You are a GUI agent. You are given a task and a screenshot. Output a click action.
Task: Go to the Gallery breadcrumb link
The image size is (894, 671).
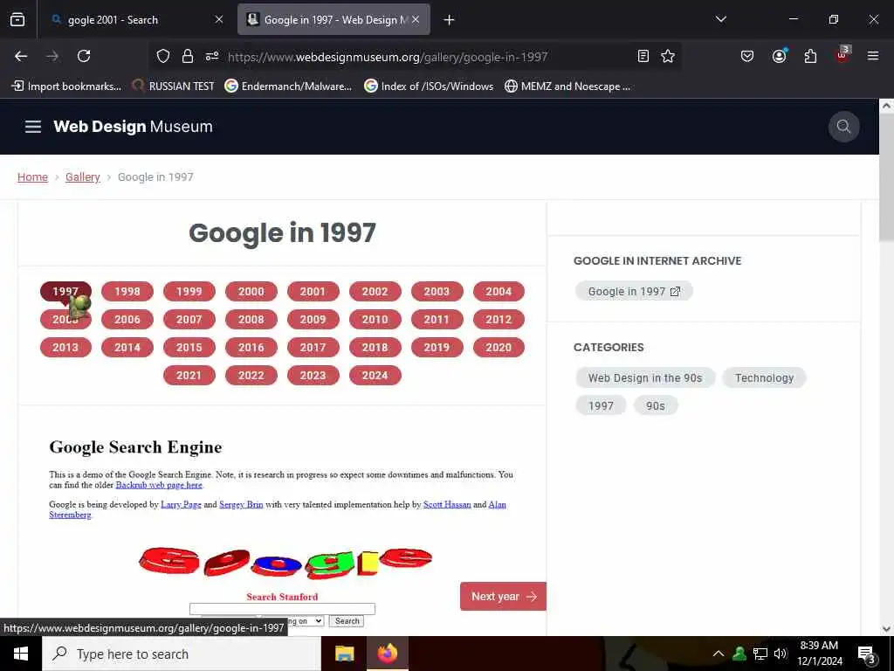point(83,176)
